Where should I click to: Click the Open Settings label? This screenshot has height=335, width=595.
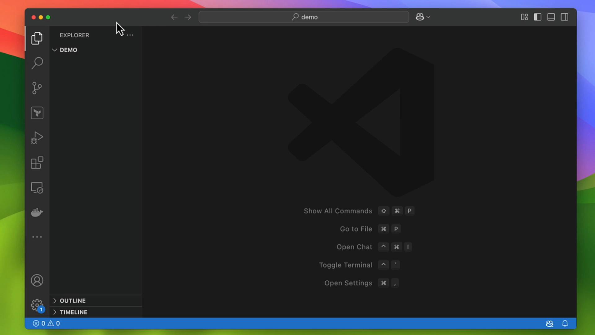[348, 283]
